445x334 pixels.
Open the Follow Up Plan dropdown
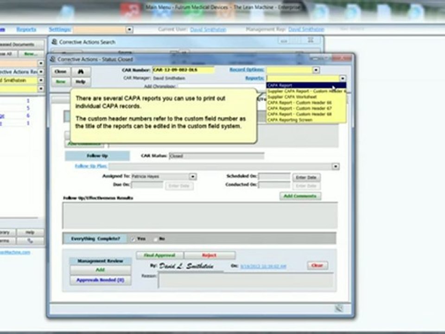pos(336,167)
